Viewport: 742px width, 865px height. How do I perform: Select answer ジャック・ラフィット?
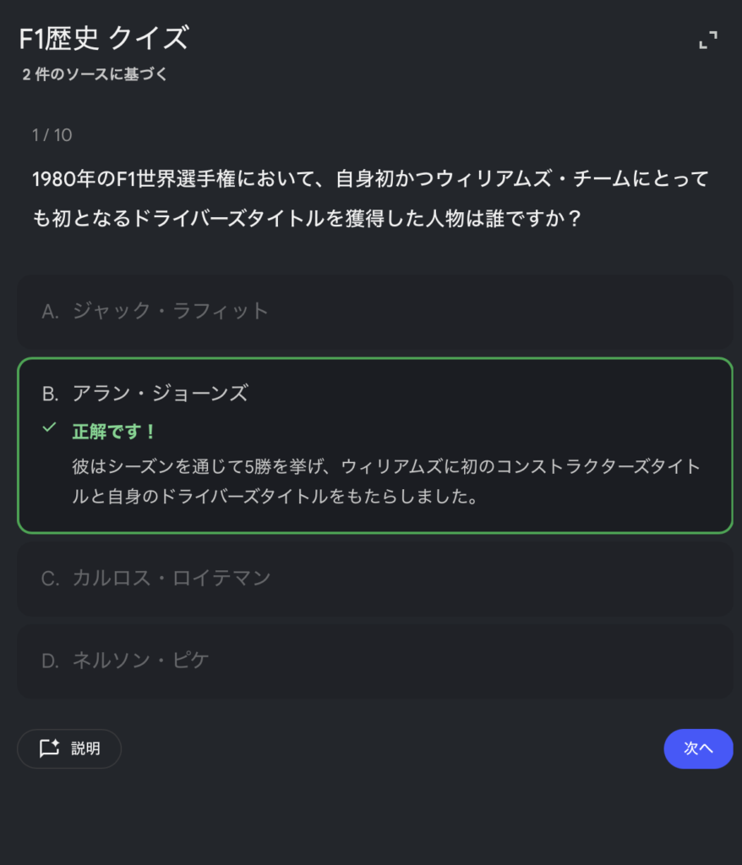[170, 312]
